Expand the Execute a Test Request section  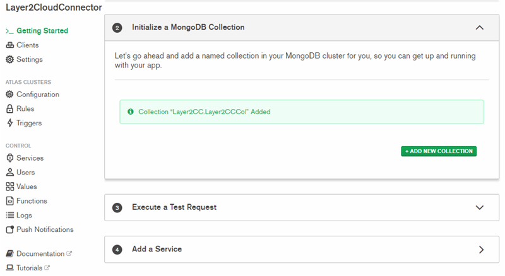479,207
